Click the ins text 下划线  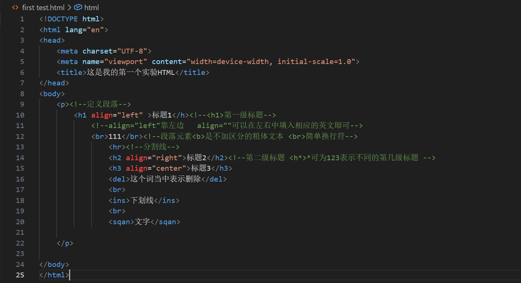click(142, 201)
